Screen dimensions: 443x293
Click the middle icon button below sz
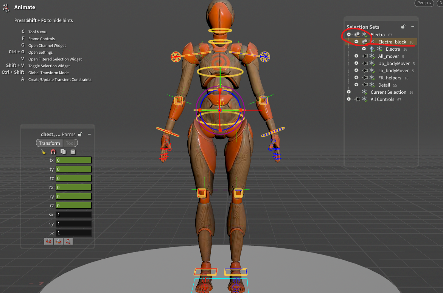coord(58,241)
